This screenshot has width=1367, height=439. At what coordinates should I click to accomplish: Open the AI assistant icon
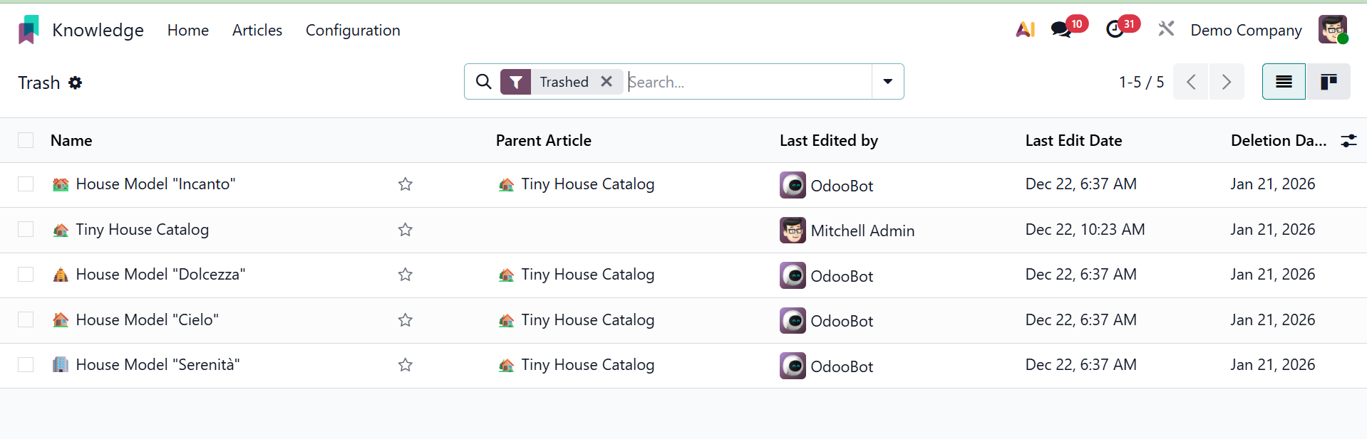(1025, 30)
